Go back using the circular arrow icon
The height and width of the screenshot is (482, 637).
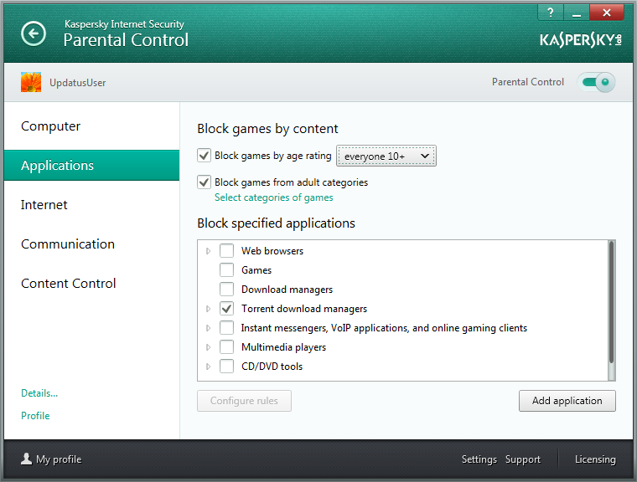[34, 33]
